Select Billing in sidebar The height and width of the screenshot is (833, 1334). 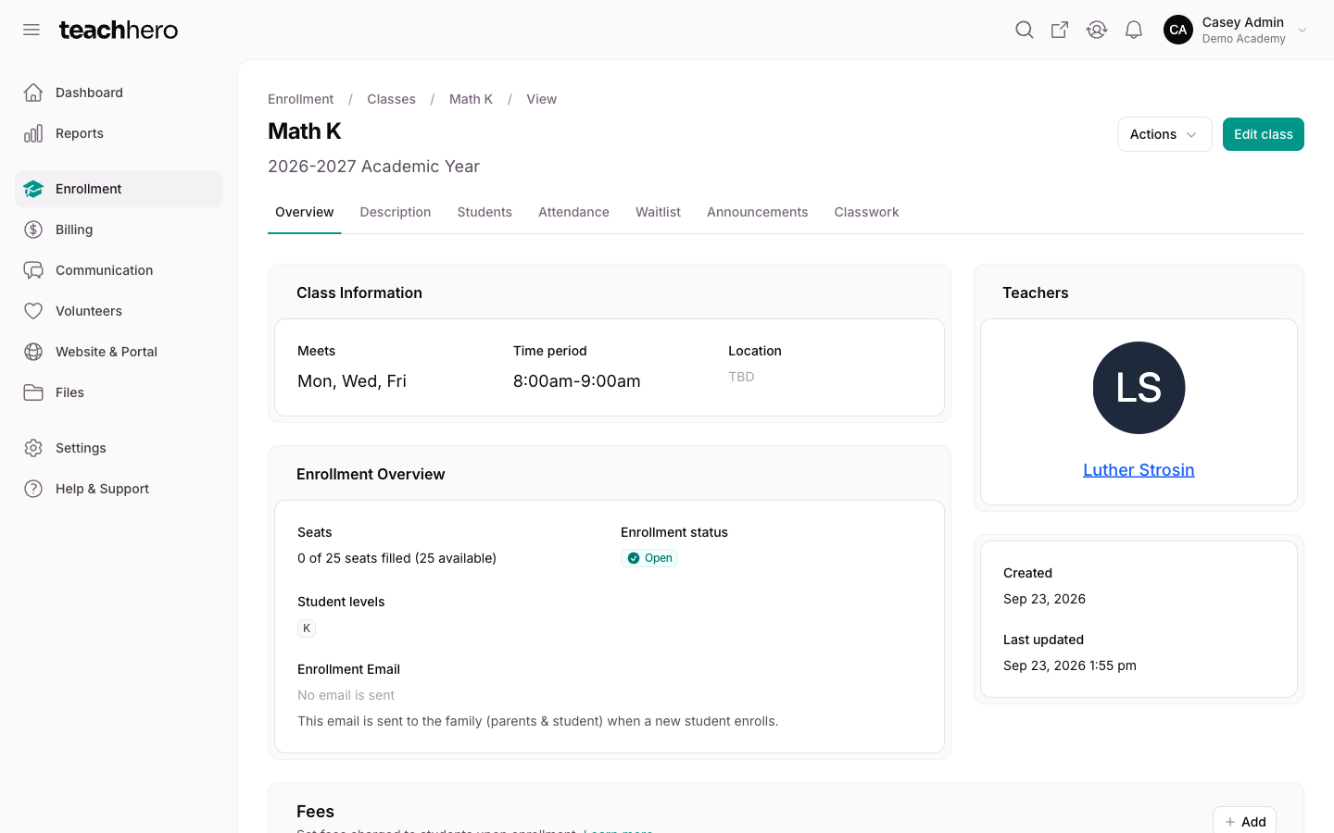click(119, 230)
